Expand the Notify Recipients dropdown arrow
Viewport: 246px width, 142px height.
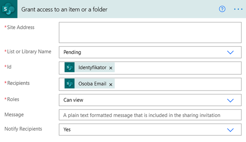[x=230, y=129]
